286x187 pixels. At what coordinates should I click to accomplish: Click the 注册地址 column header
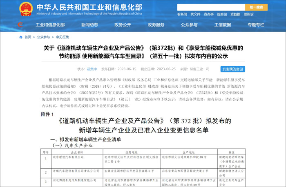132,152
